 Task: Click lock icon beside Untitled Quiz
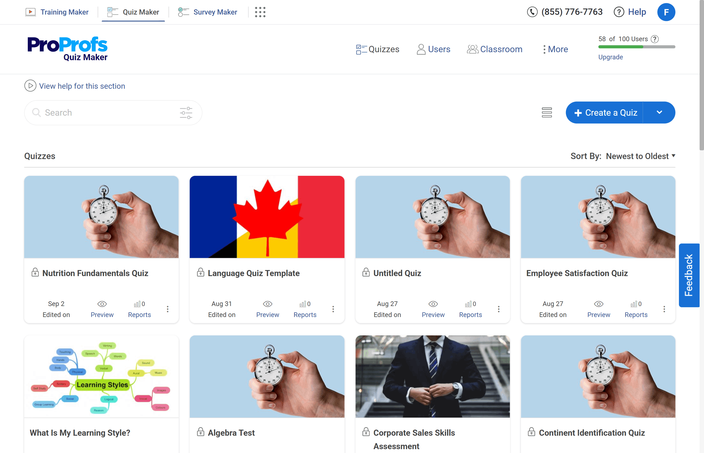click(x=366, y=273)
